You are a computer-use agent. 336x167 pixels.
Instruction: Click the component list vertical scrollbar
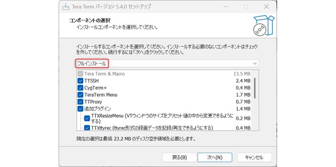pos(255,88)
